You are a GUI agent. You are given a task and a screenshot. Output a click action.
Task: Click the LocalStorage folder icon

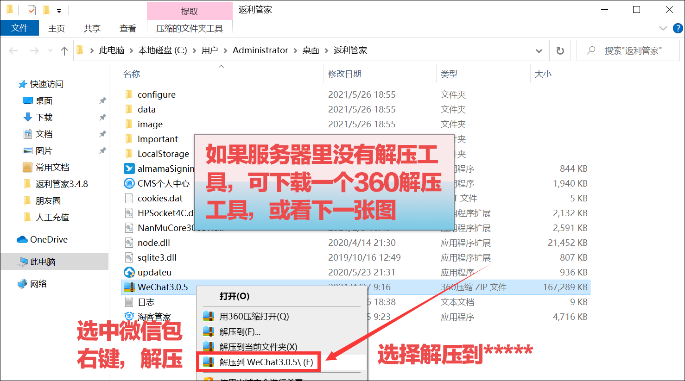[x=129, y=154]
